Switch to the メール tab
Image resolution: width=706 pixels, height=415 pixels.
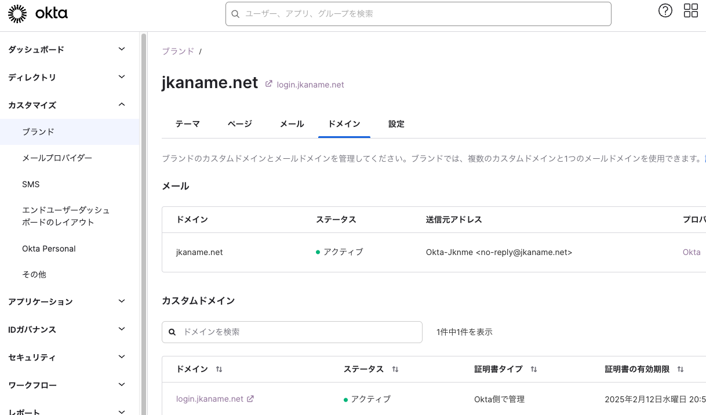pyautogui.click(x=292, y=124)
